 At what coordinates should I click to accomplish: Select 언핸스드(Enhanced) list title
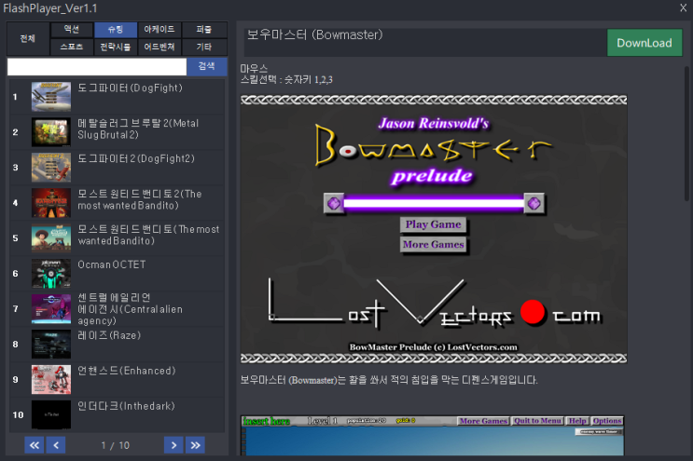pos(127,371)
